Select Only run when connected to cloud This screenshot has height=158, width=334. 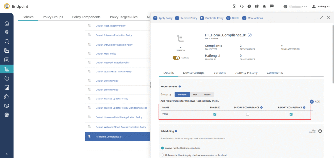163,155
